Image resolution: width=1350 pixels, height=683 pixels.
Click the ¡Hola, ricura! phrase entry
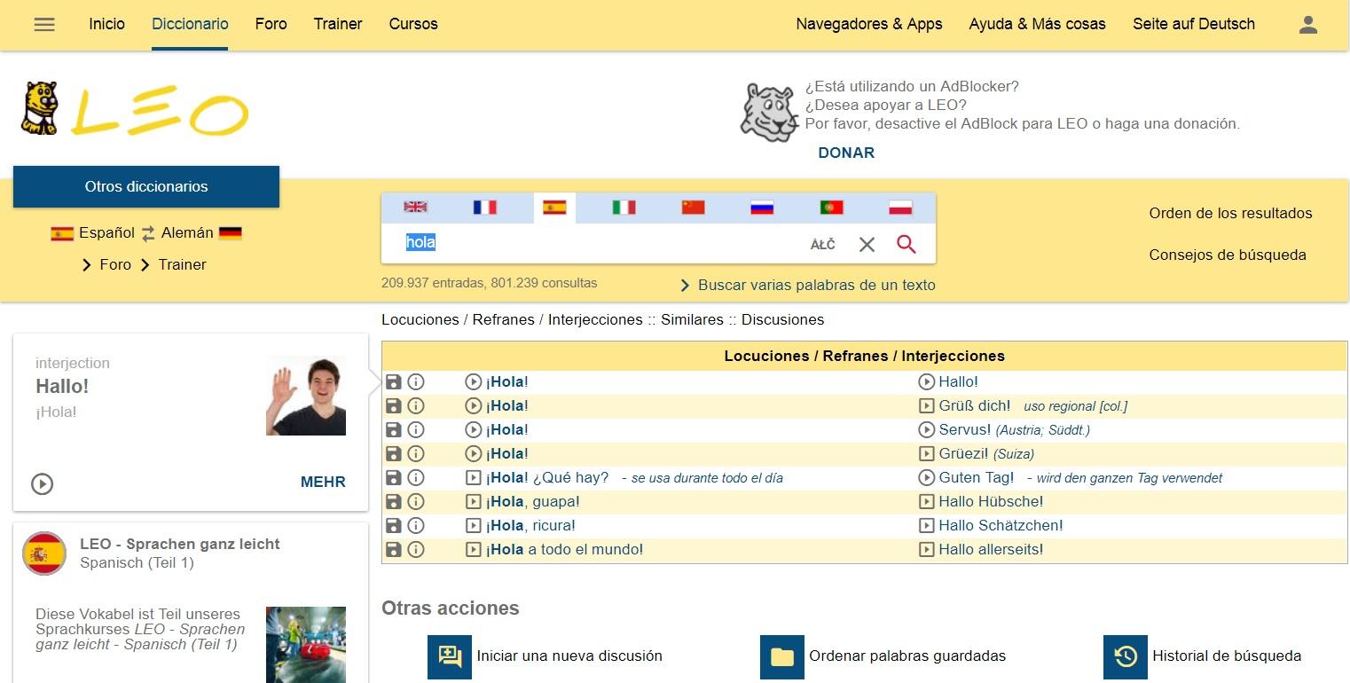tap(530, 526)
